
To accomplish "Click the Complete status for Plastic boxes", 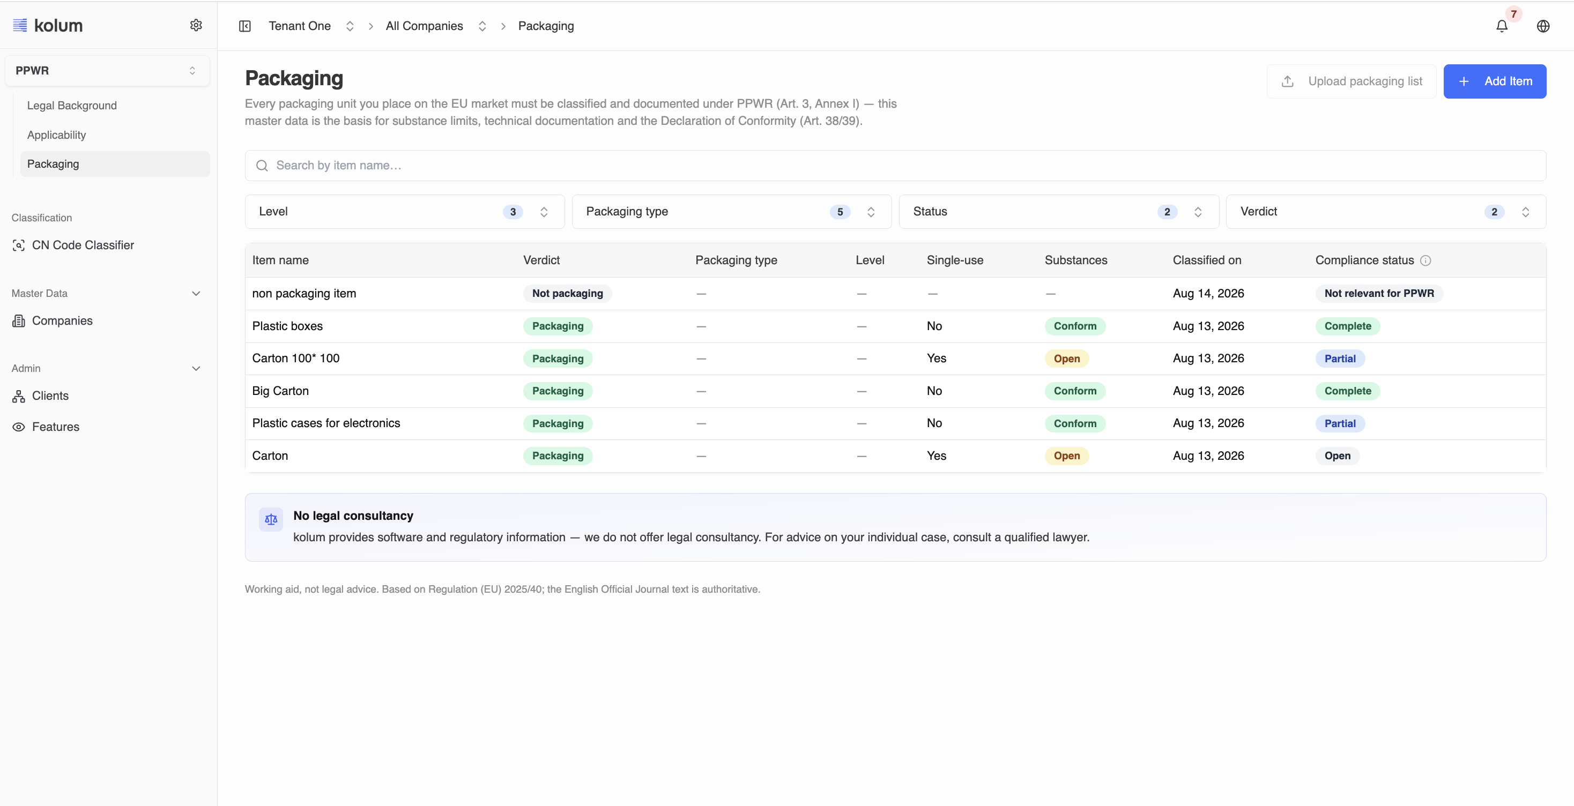I will [1347, 326].
